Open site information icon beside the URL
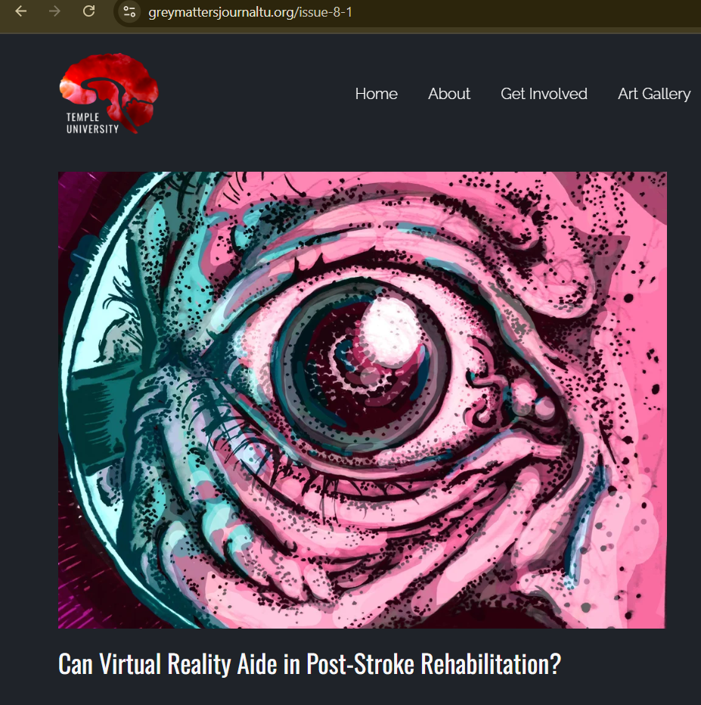The height and width of the screenshot is (705, 701). 129,11
